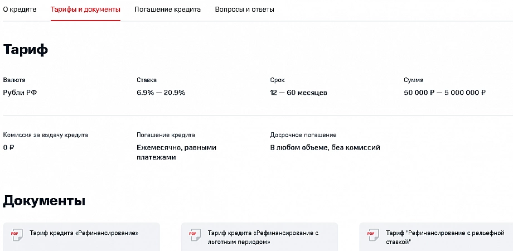Go to the «Вопросы и ответы» tab
Image resolution: width=513 pixels, height=251 pixels.
pos(244,9)
